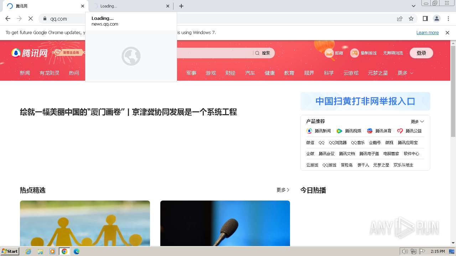
Task: Open the Chrome three-dot menu
Action: click(x=448, y=18)
